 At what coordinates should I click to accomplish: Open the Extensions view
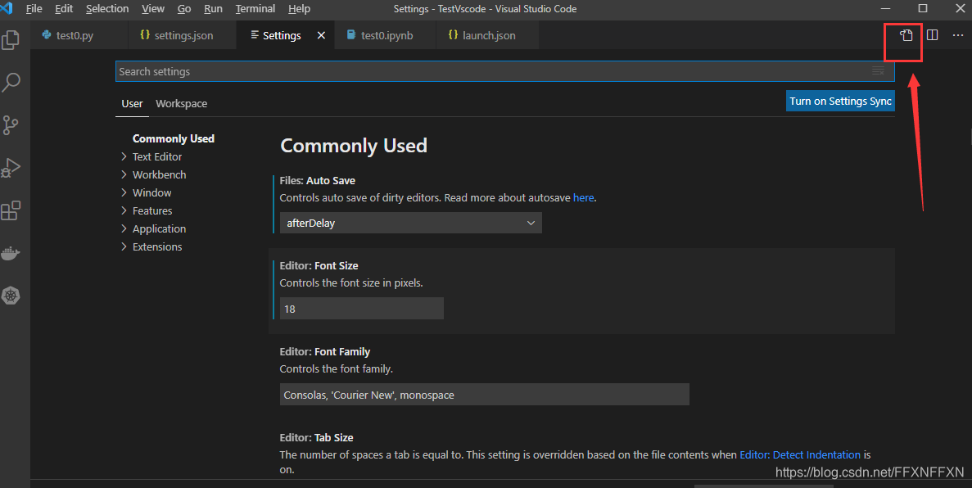(11, 210)
